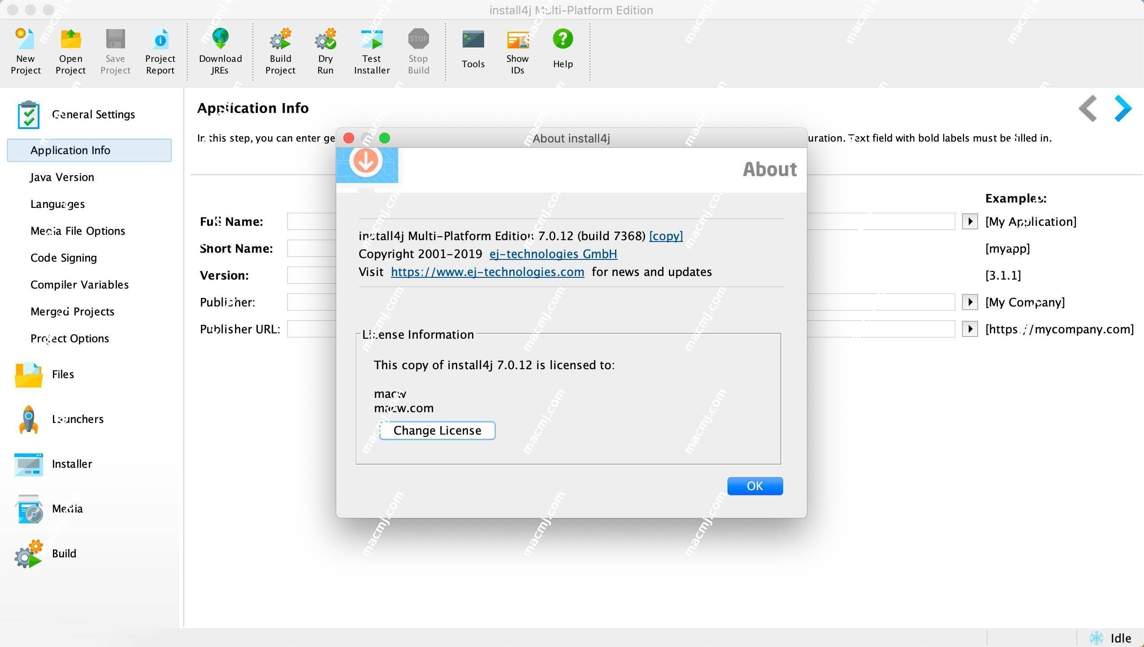The width and height of the screenshot is (1144, 647).
Task: Click the Stop Build icon
Action: coord(418,39)
